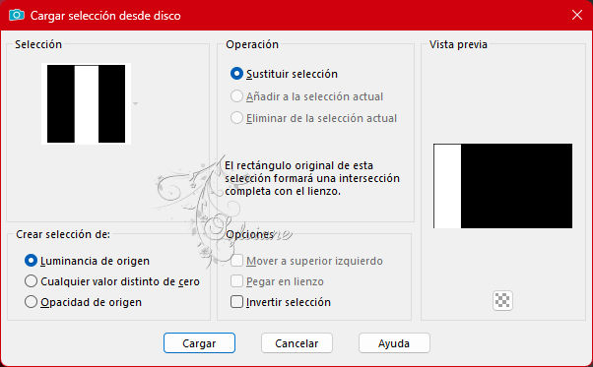
Task: Click the Cargar button
Action: (x=199, y=343)
